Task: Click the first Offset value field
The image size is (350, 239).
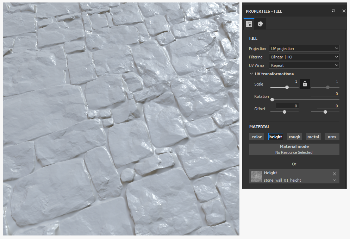Action: pos(287,106)
